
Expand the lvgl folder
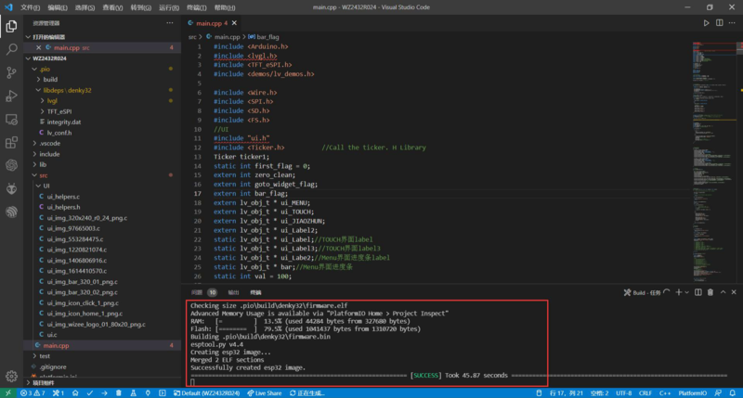42,101
